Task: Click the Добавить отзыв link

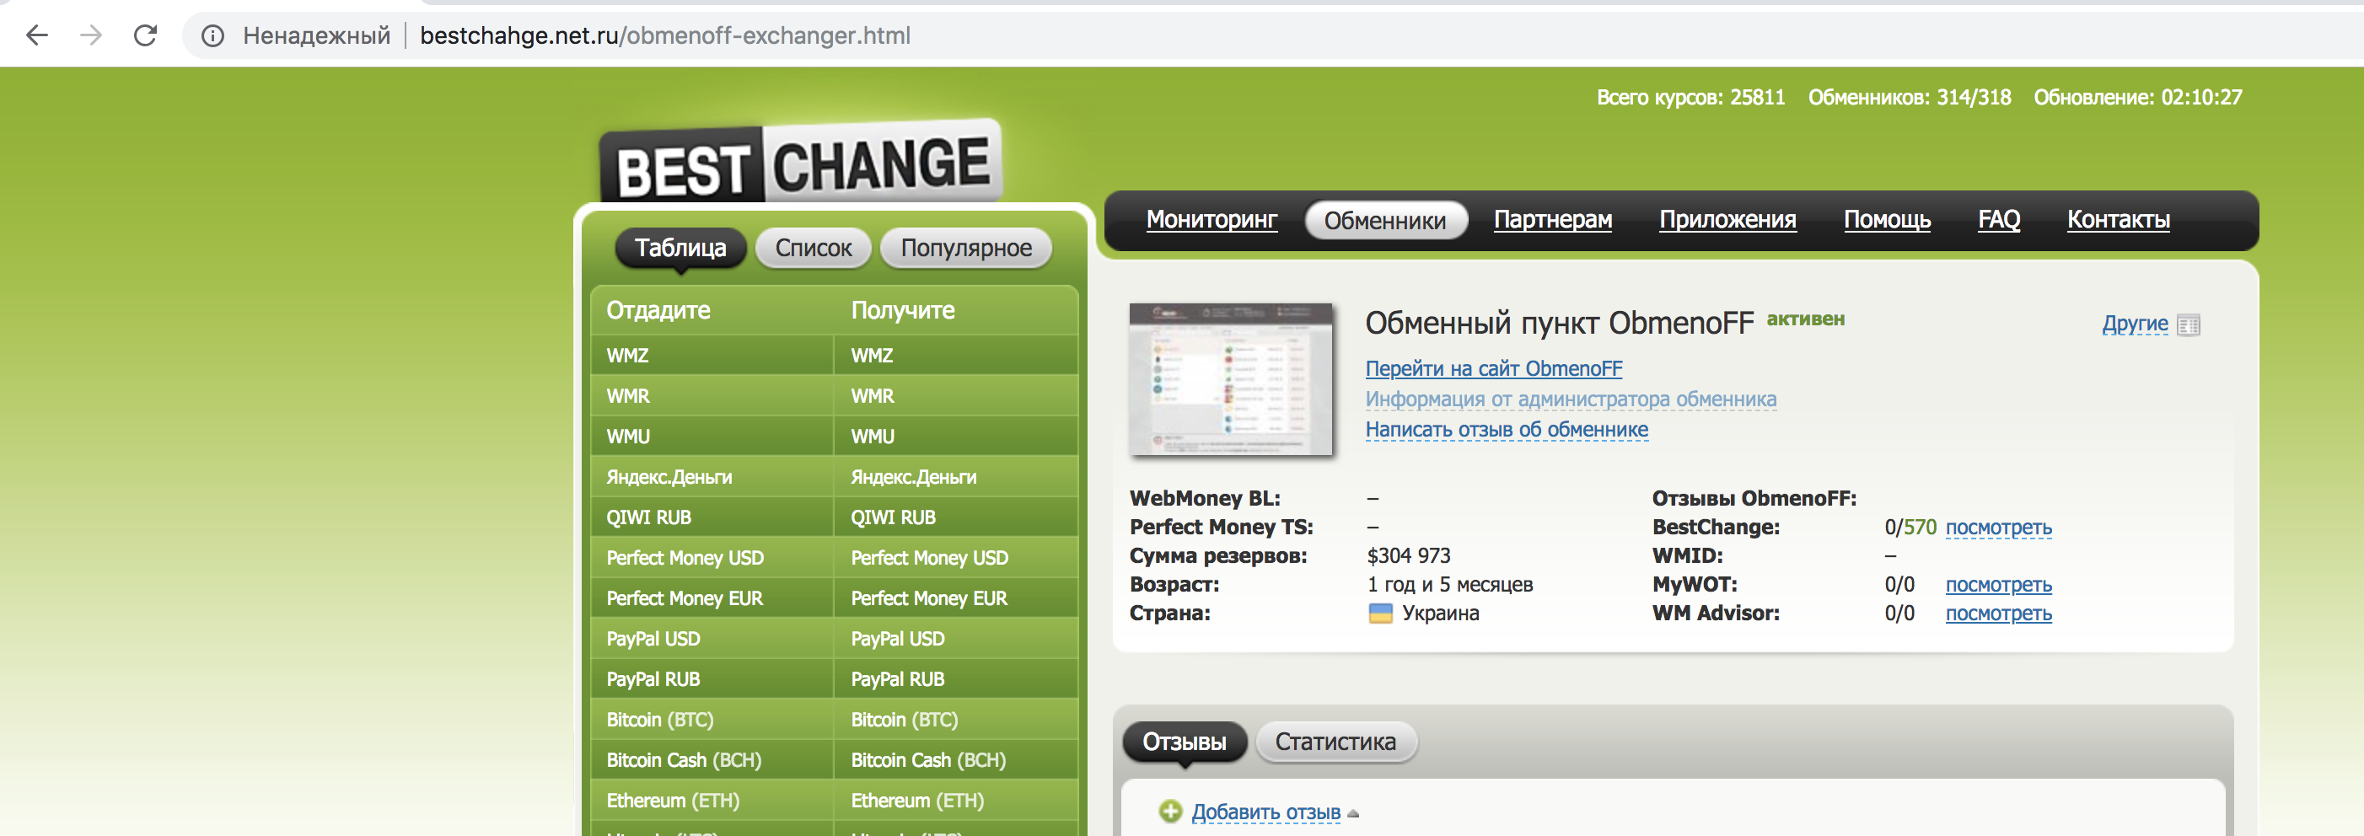Action: click(x=1265, y=812)
